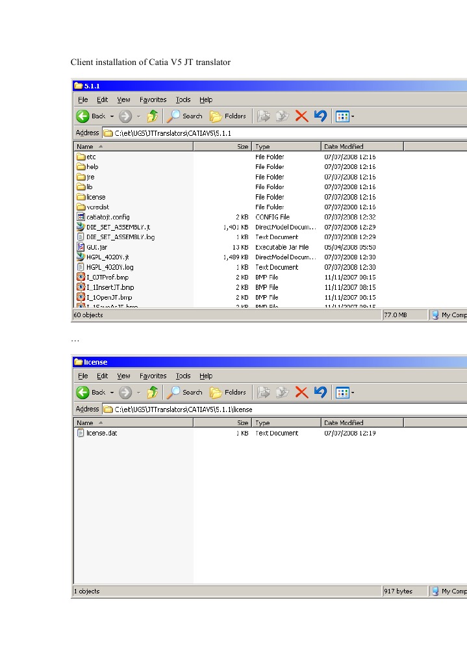This screenshot has height=661, width=467.
Task: Select the catiatojt.config file
Action: 108,217
